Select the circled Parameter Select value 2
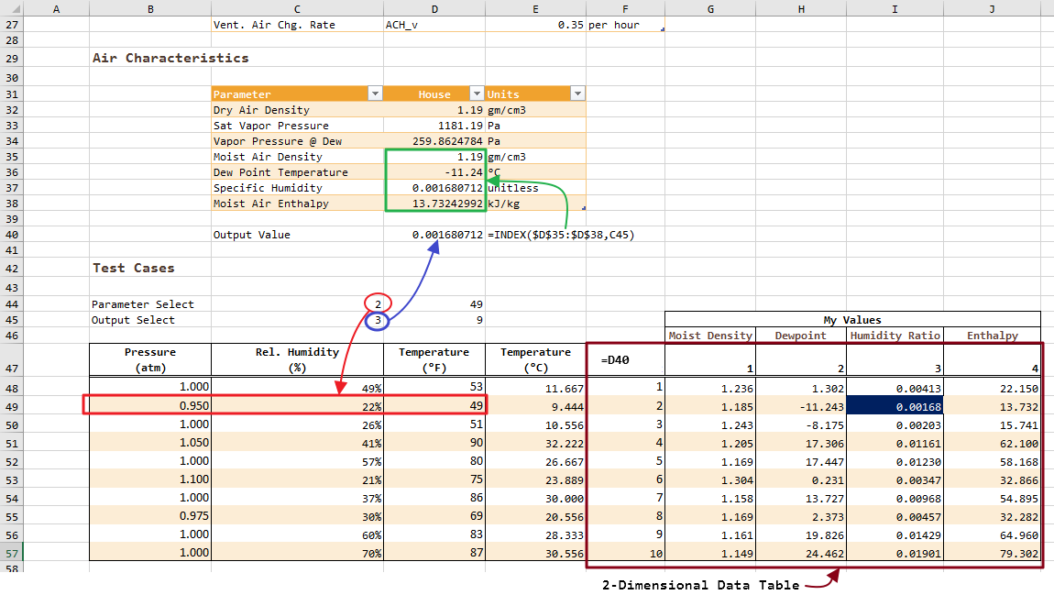The height and width of the screenshot is (606, 1054). point(378,303)
